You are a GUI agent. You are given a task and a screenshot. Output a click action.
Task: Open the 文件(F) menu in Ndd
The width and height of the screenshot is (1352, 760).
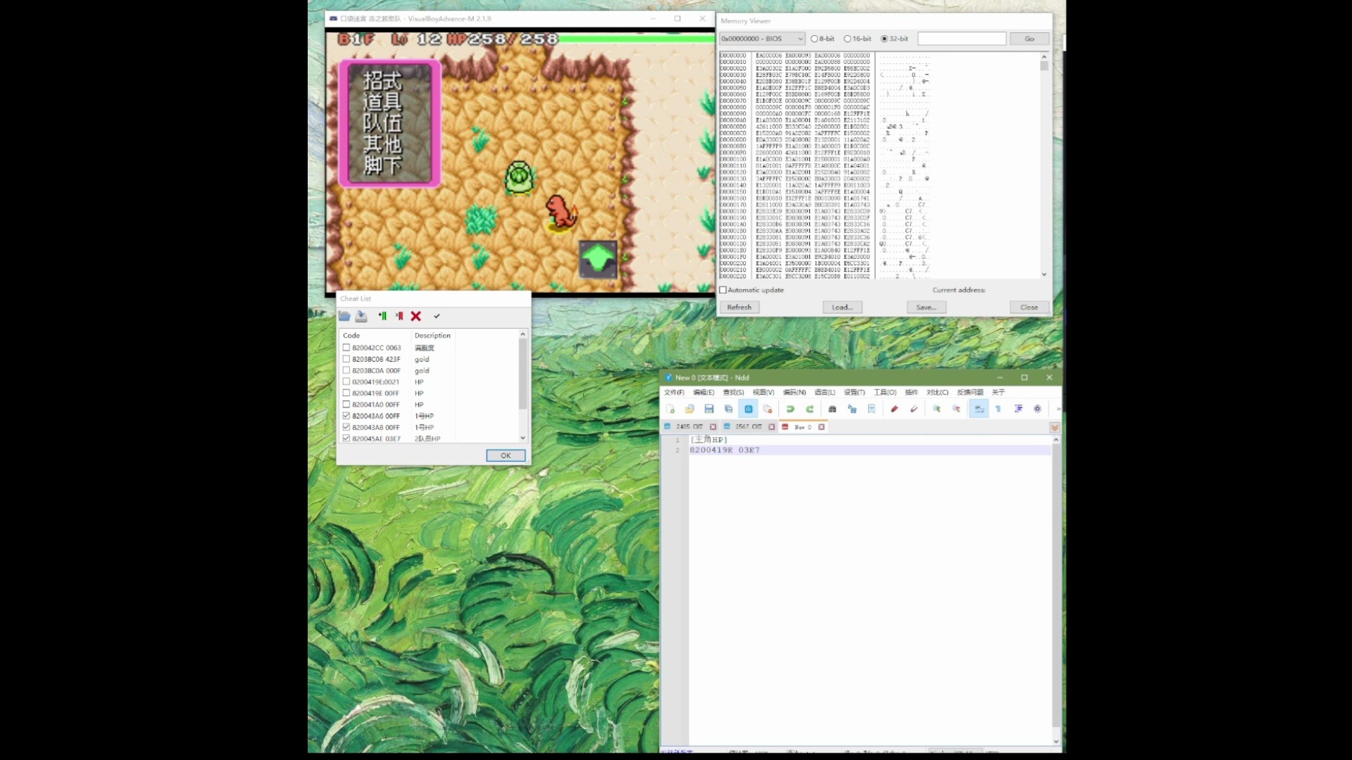[x=674, y=393]
